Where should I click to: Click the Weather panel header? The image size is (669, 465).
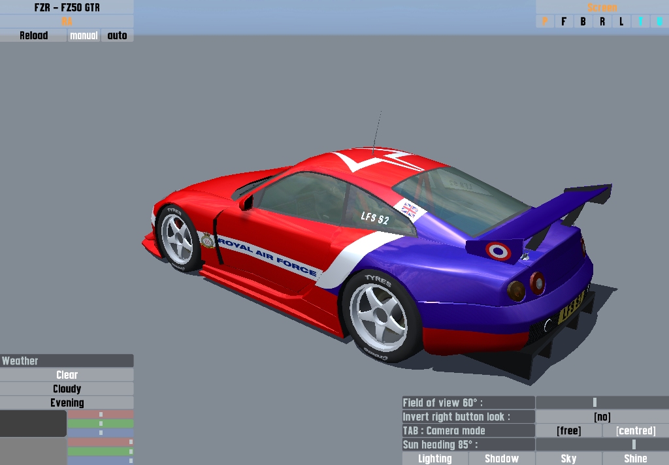[67, 361]
